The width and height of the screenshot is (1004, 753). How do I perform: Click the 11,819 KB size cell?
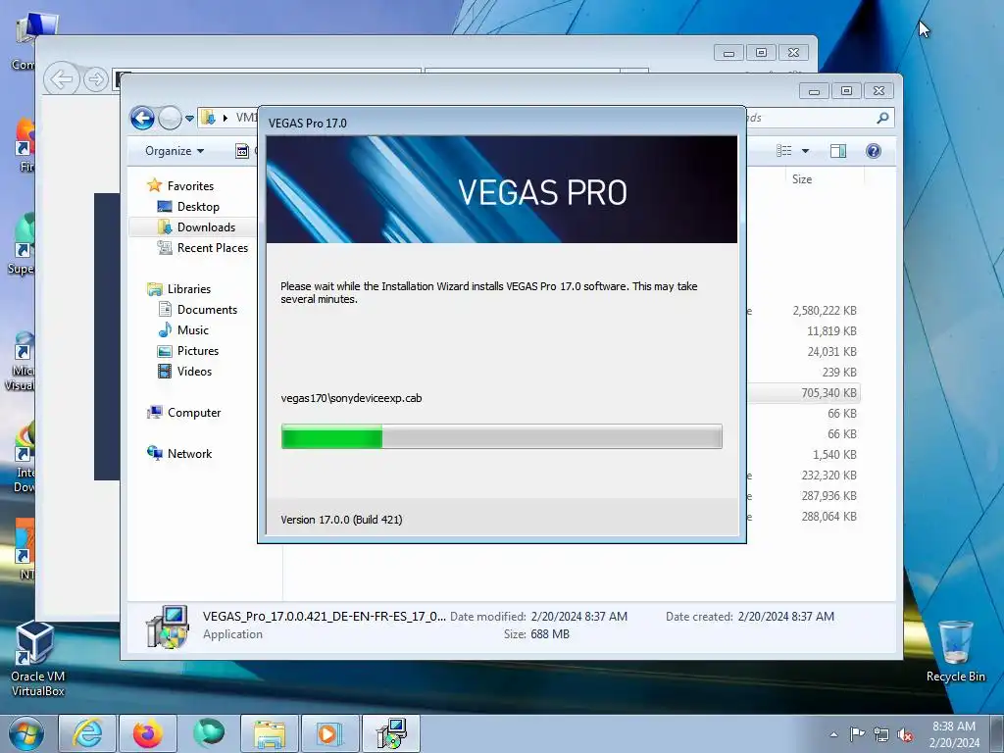tap(831, 331)
